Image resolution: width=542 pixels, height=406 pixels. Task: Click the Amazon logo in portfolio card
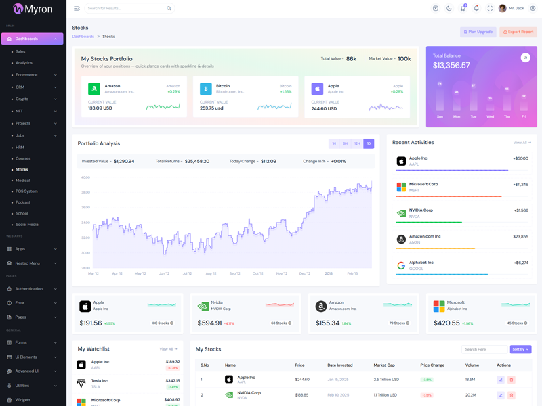[94, 89]
